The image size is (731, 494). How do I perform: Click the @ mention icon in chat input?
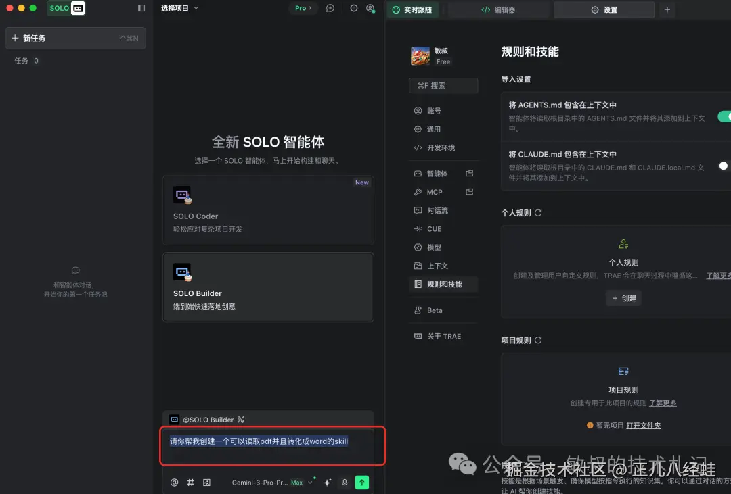pos(175,482)
